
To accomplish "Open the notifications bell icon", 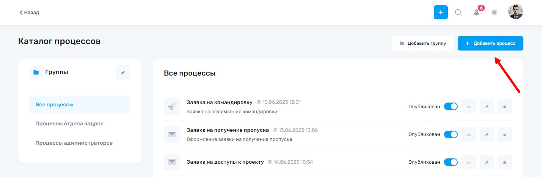I will [x=476, y=13].
